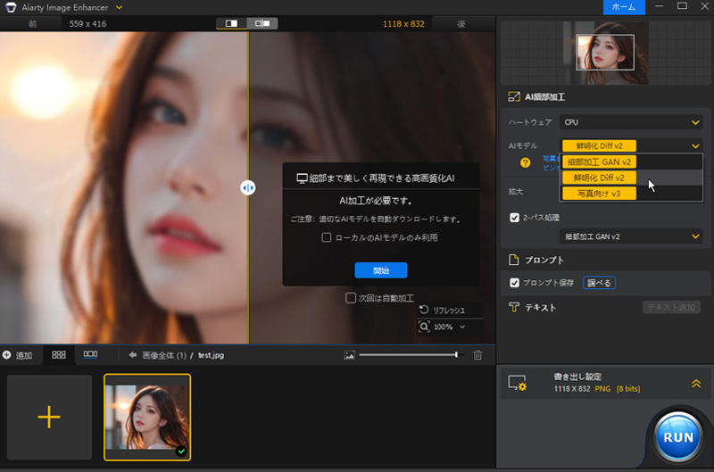Uncheck the 2-パス処理 checkbox
Screen dimensions: 714x472
click(x=514, y=217)
